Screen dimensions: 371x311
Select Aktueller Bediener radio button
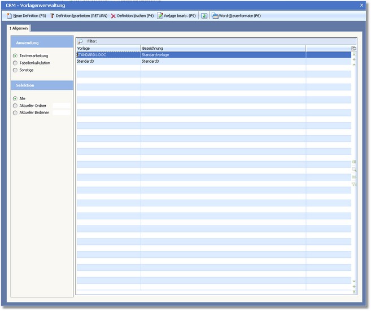[x=15, y=113]
